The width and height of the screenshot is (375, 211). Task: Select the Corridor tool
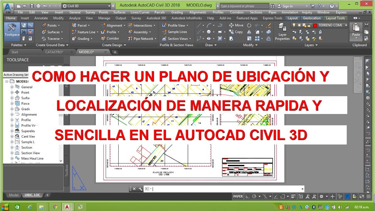coord(110,38)
